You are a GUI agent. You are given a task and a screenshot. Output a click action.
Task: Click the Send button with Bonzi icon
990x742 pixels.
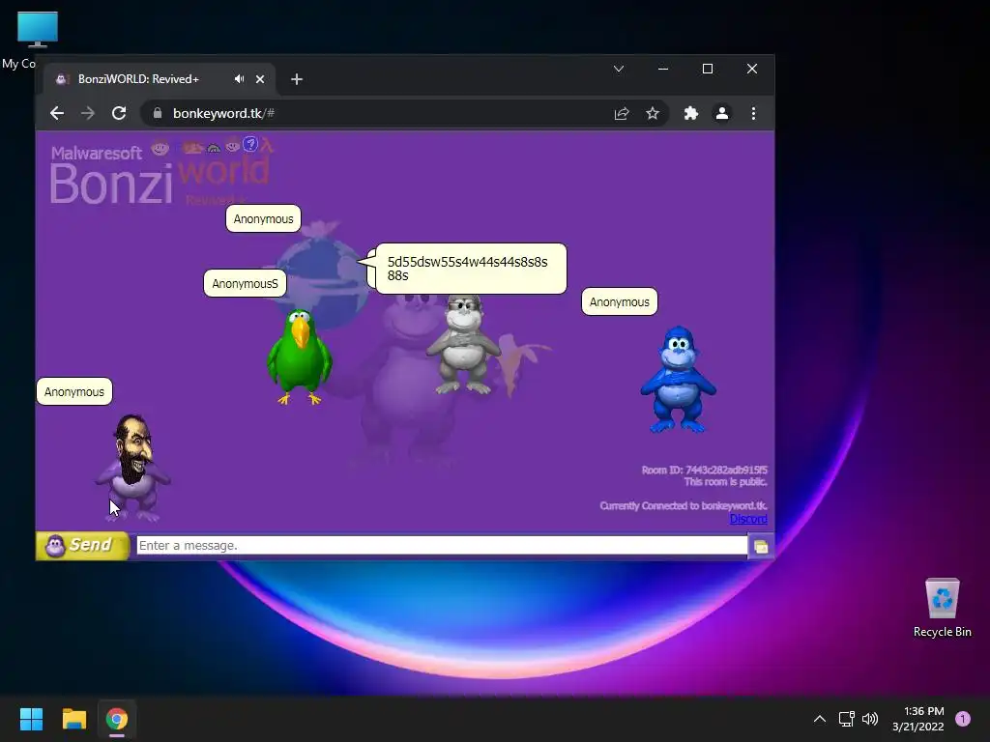[83, 545]
